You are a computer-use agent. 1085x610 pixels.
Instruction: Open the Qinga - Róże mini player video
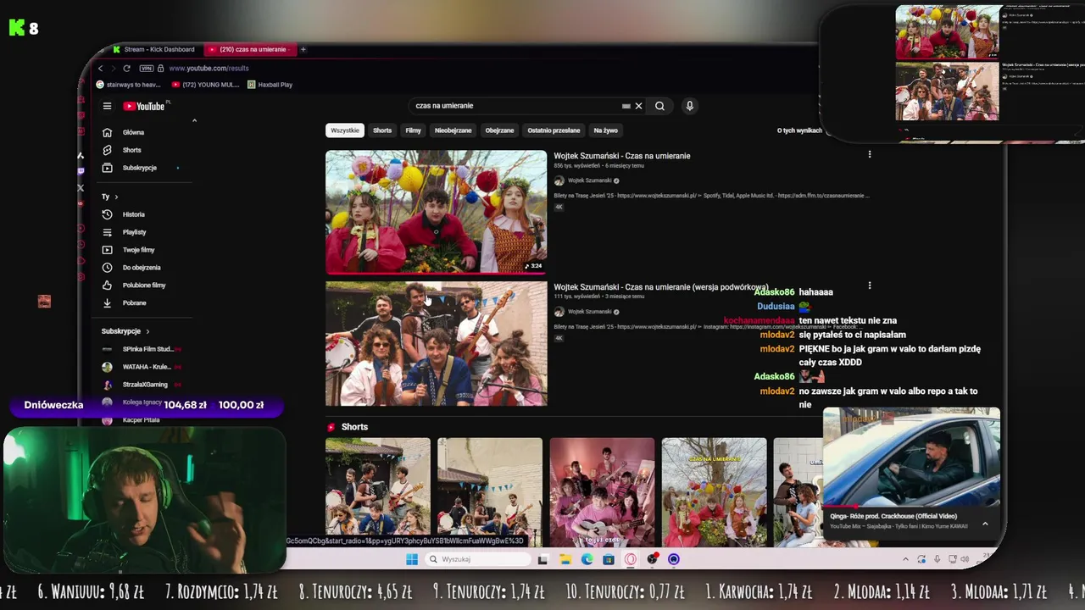(x=911, y=458)
